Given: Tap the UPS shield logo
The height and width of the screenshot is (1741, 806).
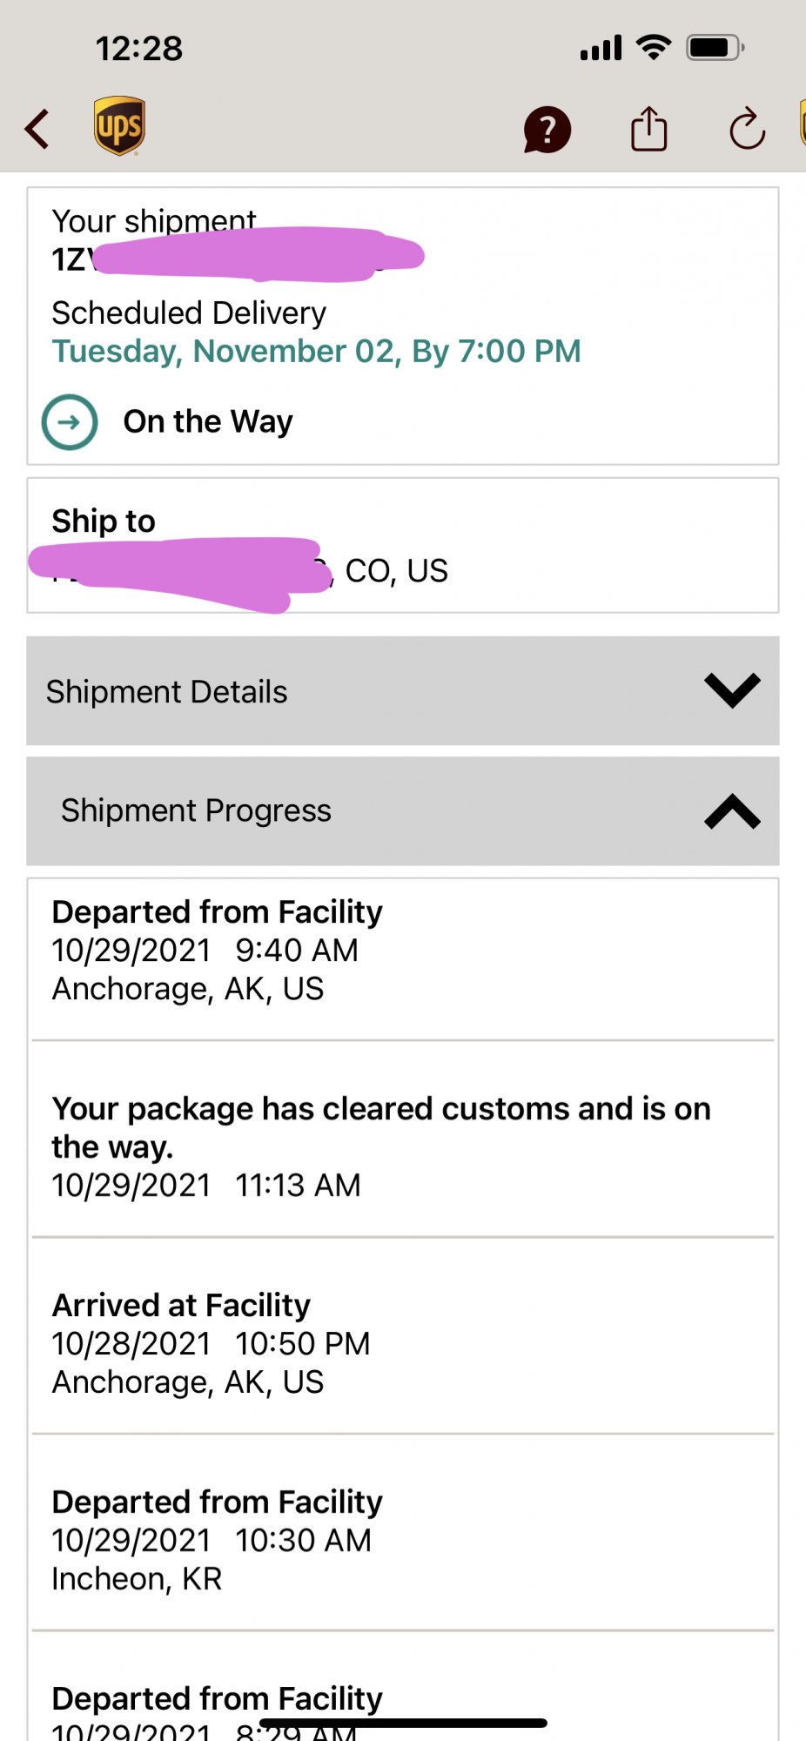Looking at the screenshot, I should 119,126.
